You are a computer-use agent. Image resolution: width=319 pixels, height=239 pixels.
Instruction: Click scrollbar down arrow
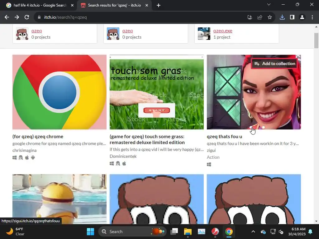pyautogui.click(x=316, y=221)
